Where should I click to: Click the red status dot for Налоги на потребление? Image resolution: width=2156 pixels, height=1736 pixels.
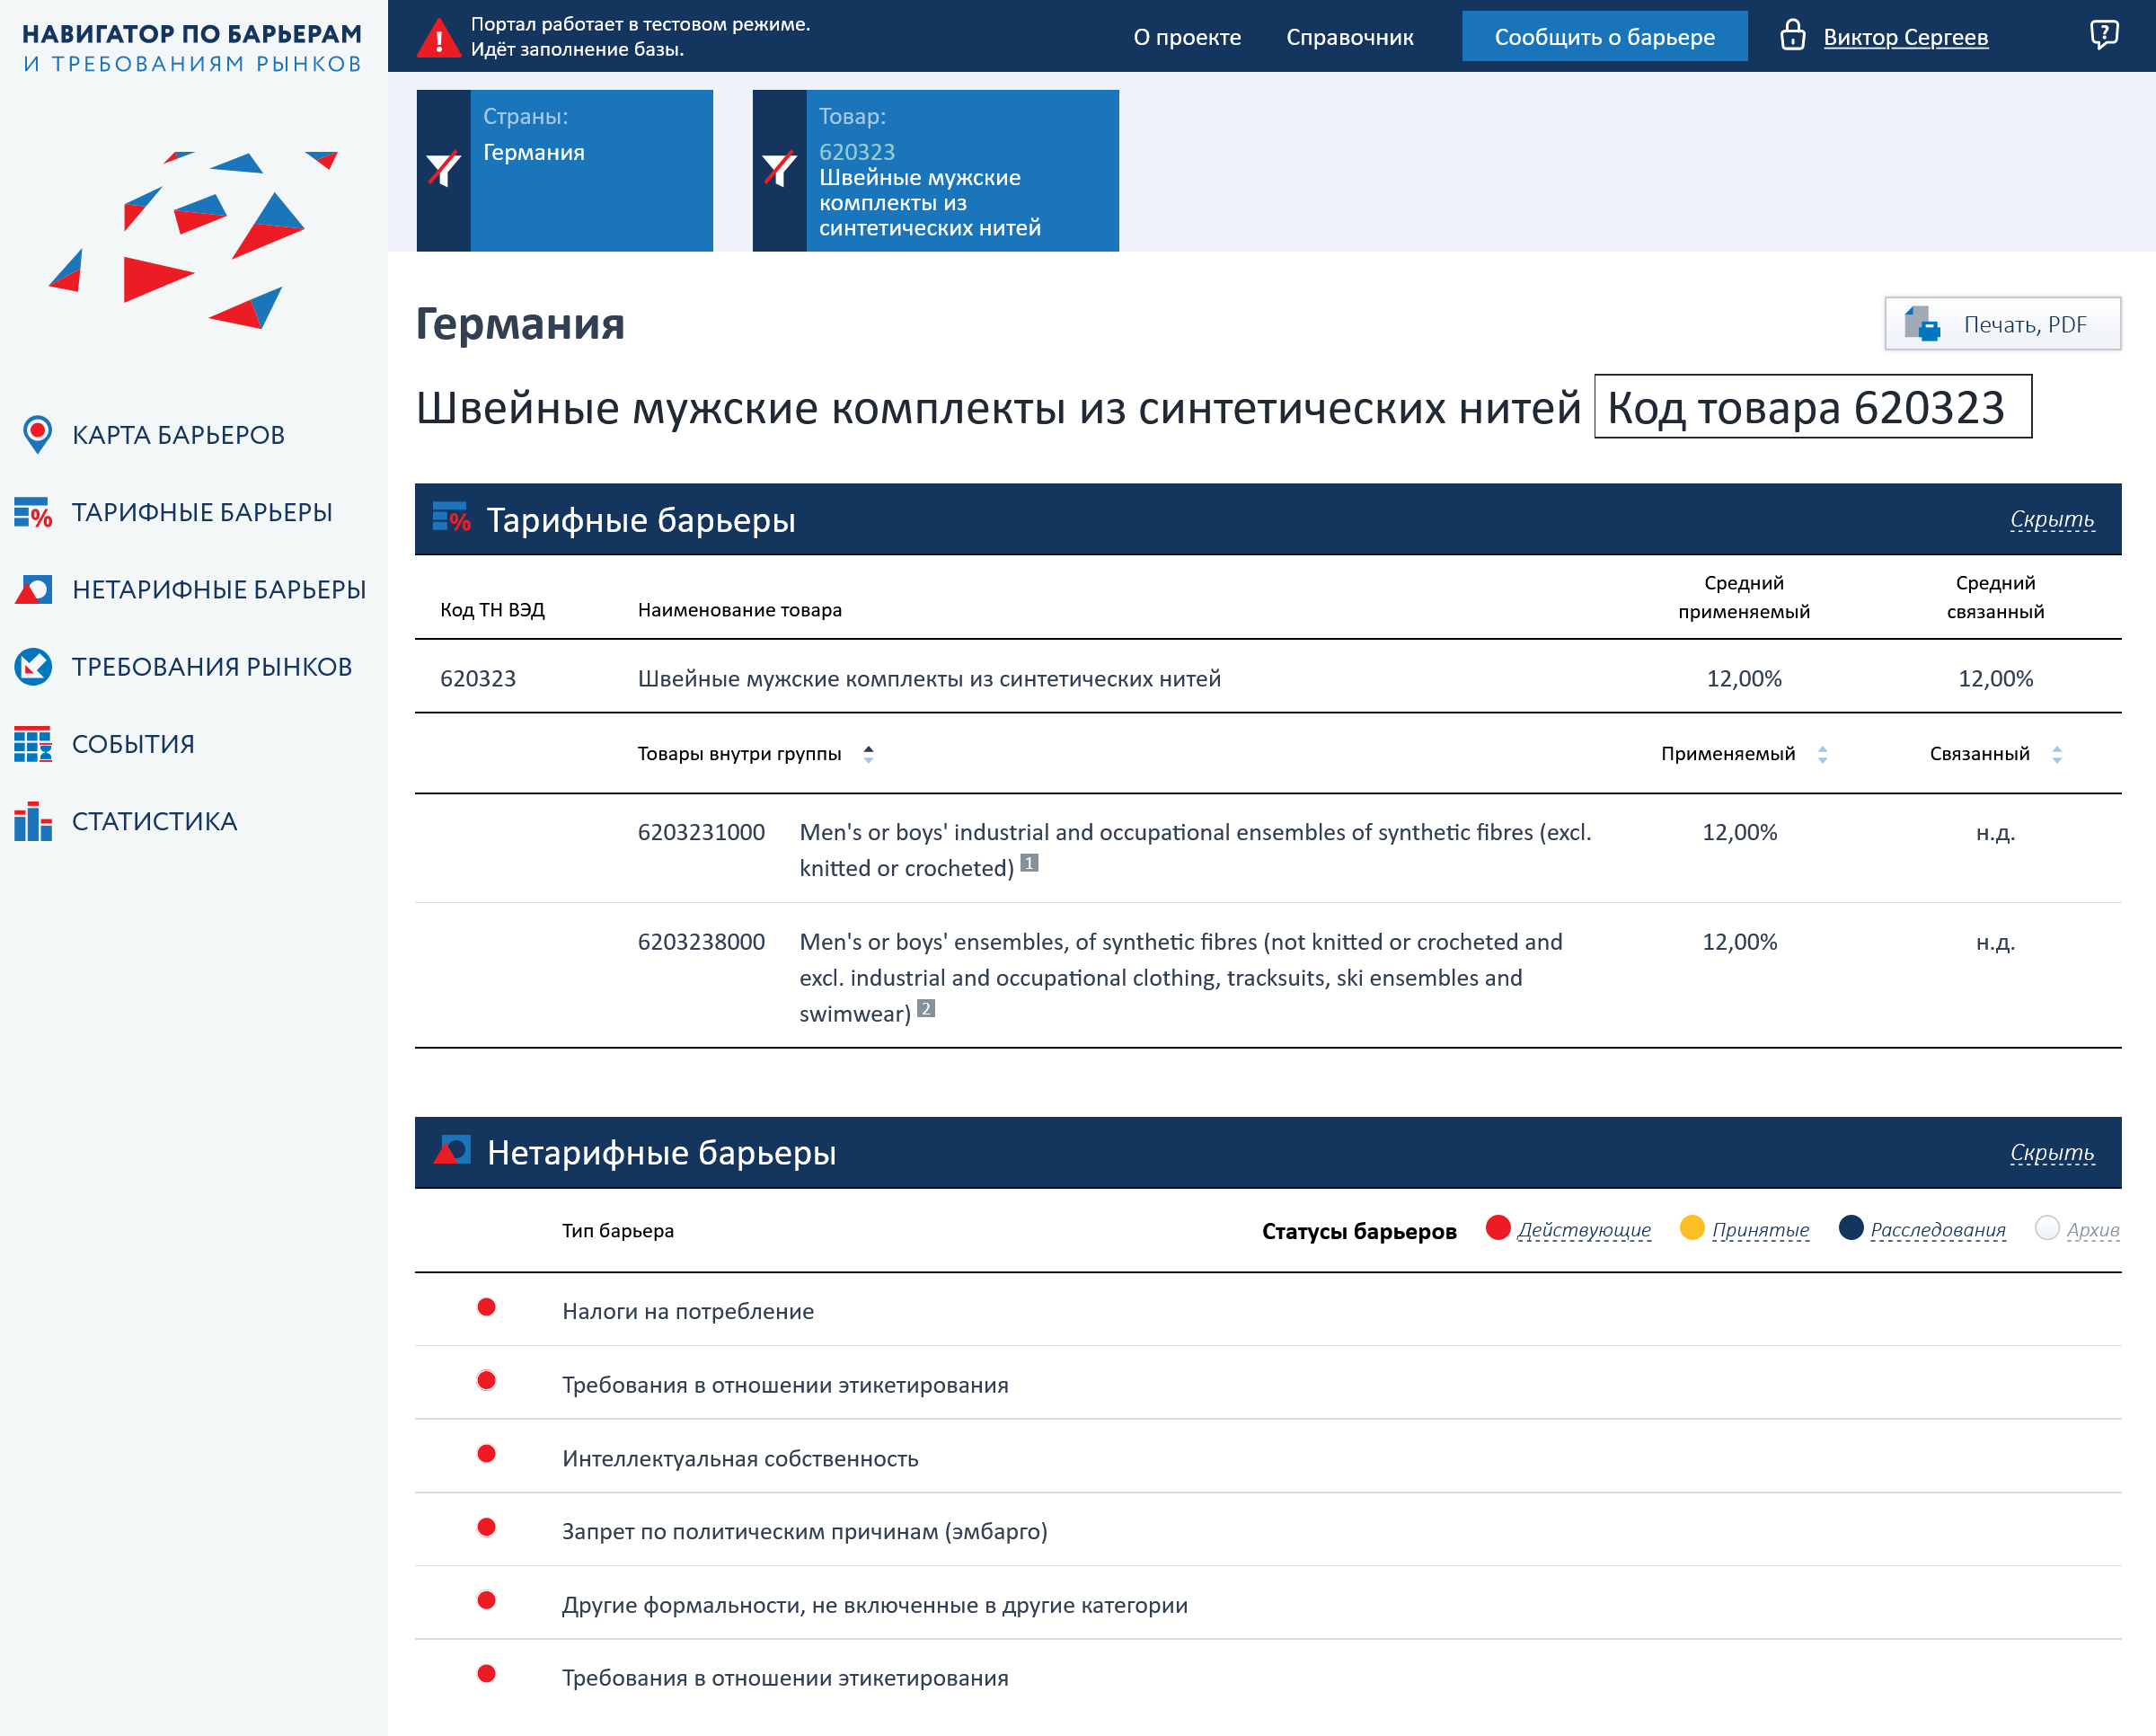click(x=487, y=1307)
